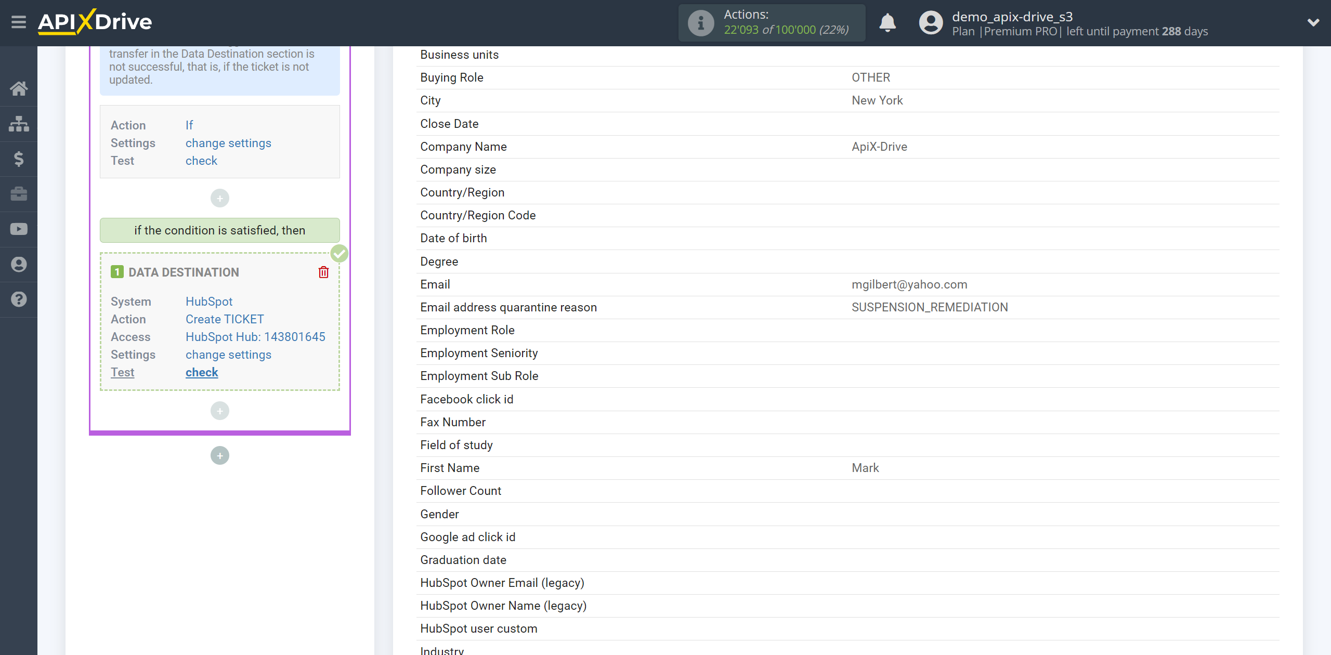The image size is (1331, 655).
Task: Click the SUSPENSION_REMEDIATION value
Action: (x=930, y=307)
